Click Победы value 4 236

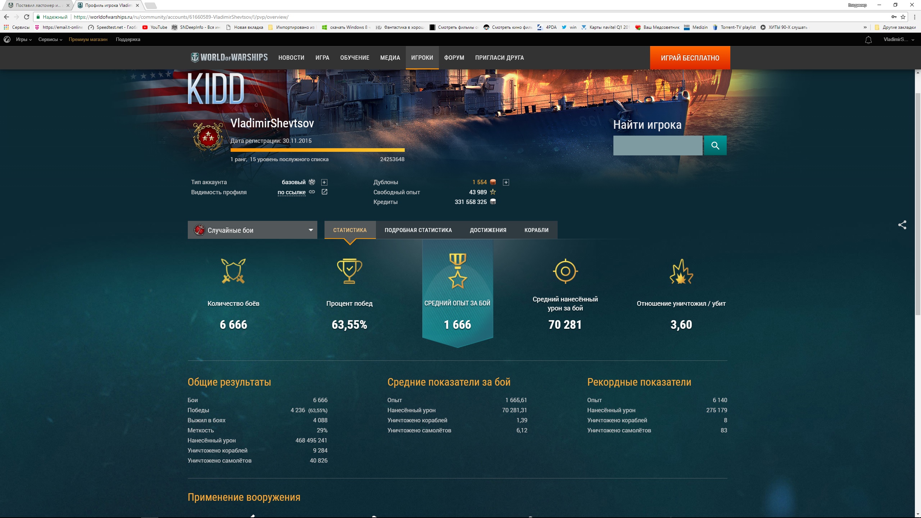(298, 410)
